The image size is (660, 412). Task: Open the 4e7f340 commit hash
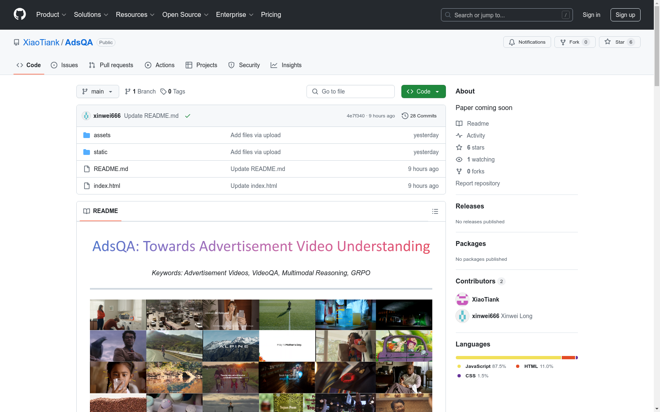pos(356,116)
